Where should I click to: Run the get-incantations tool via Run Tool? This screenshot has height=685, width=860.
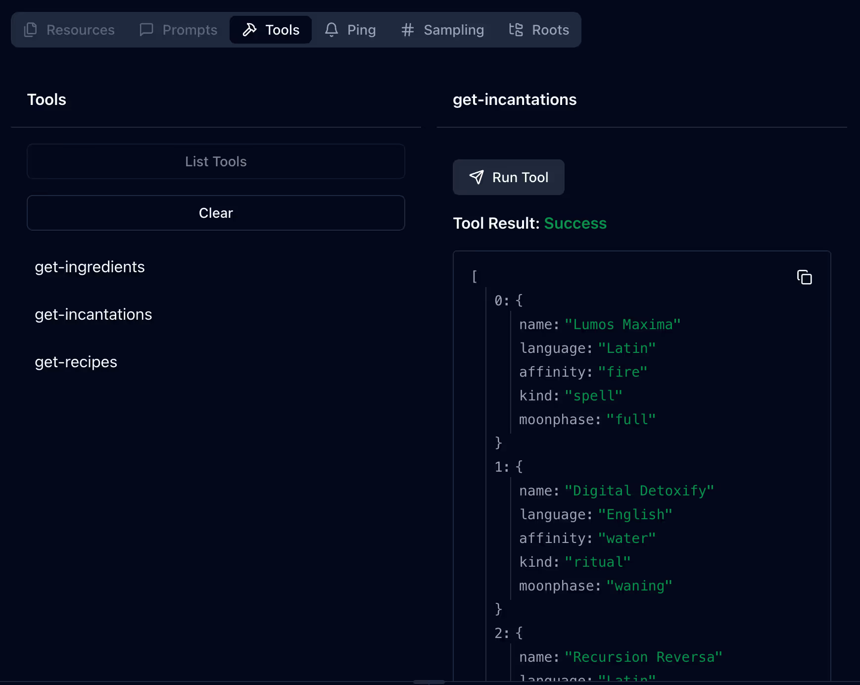point(509,177)
